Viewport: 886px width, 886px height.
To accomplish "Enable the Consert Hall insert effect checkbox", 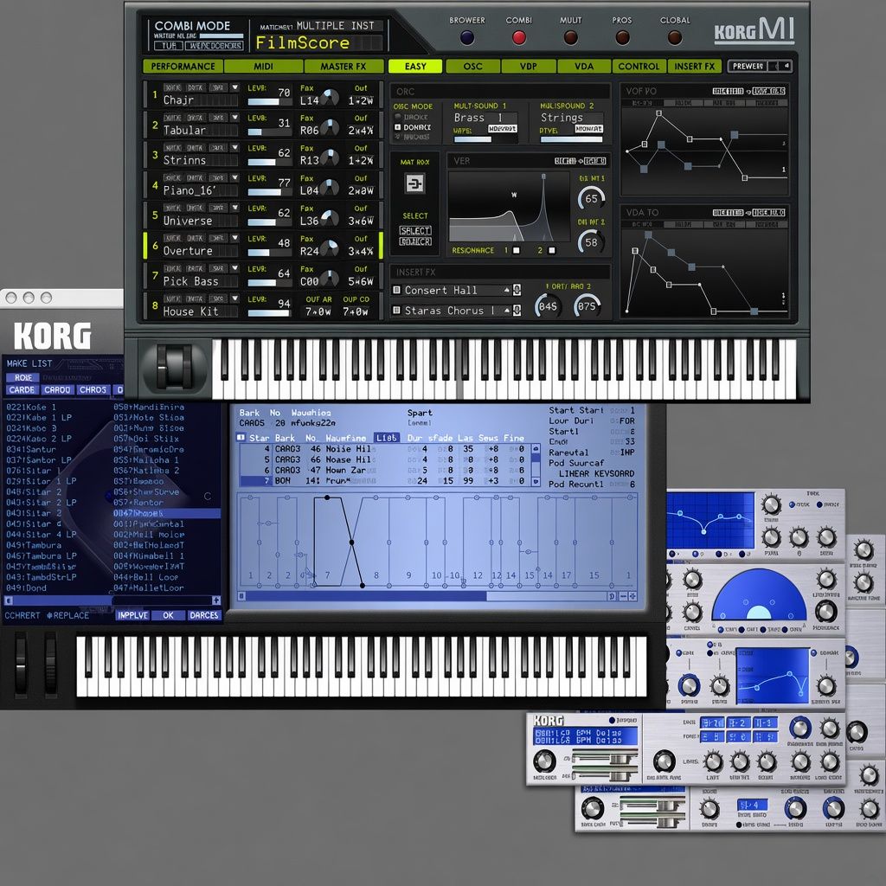I will point(396,290).
